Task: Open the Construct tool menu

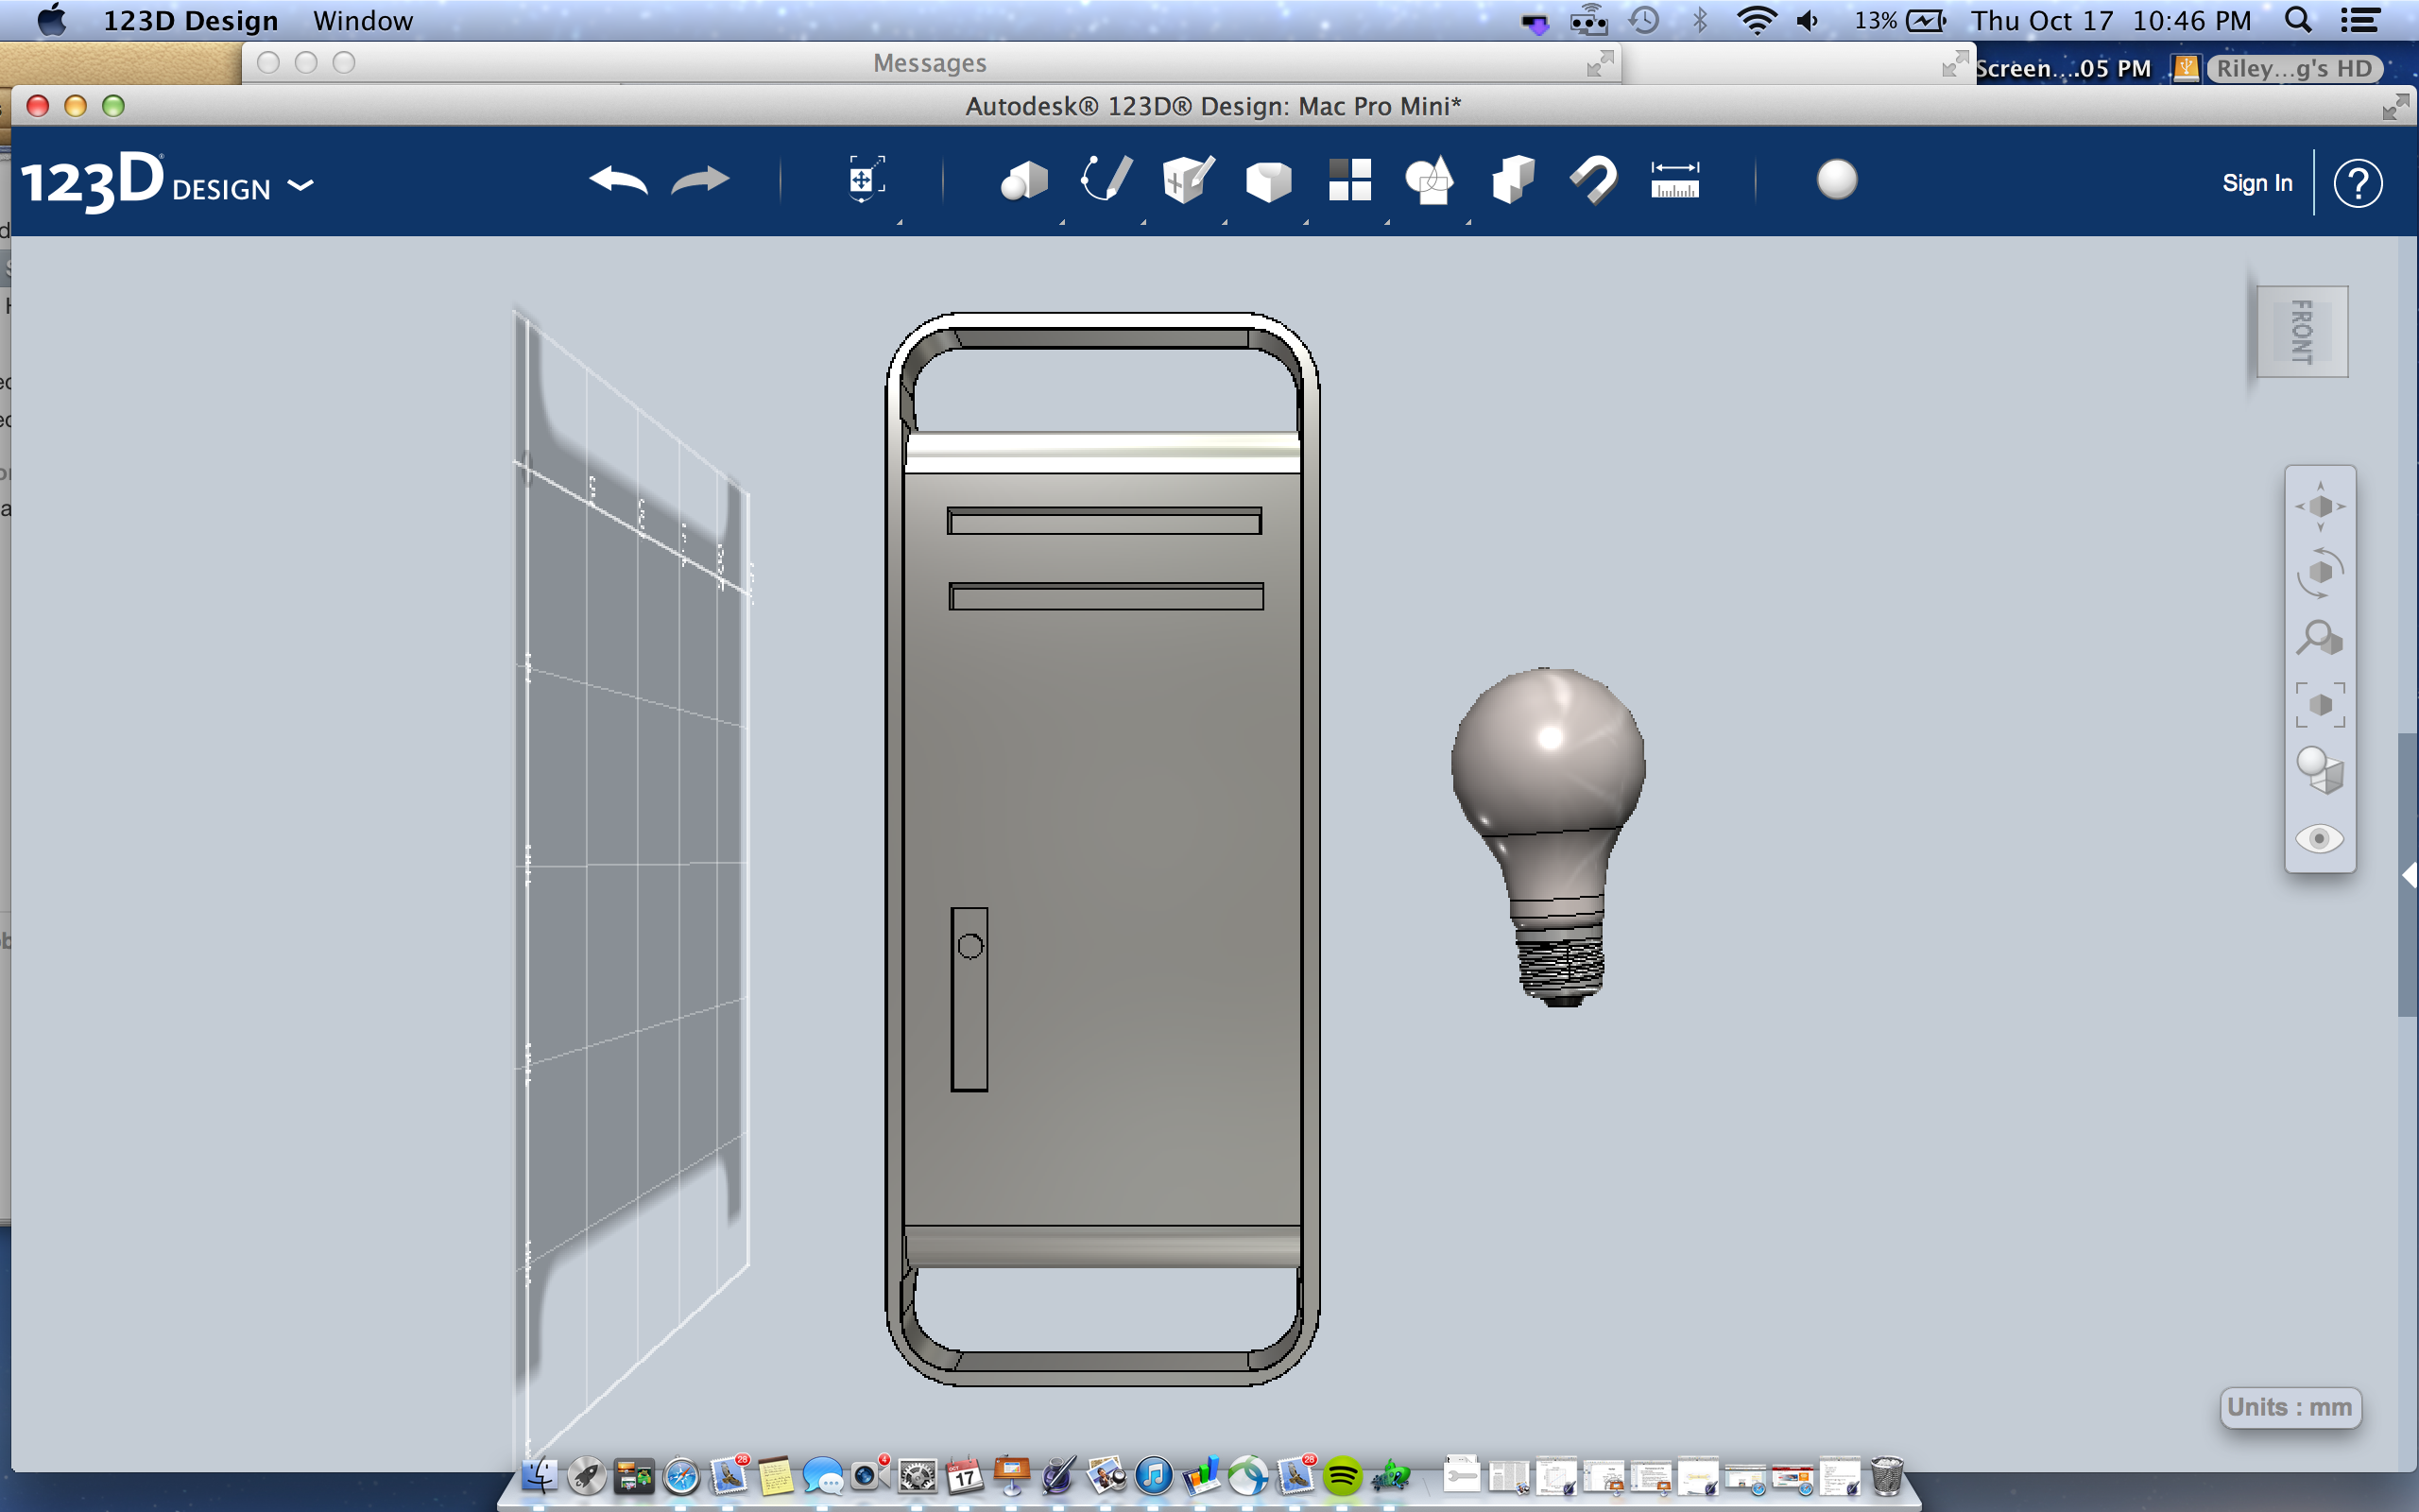Action: pos(1188,179)
